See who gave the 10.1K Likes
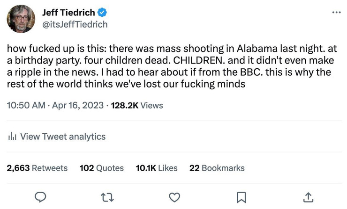This screenshot has width=347, height=209. tap(156, 168)
